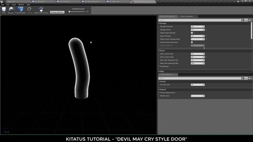Show advanced Damage properties arrow

204,48
